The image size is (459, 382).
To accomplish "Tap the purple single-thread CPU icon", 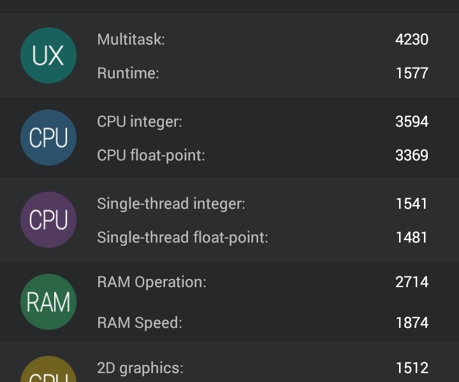I will coord(48,220).
